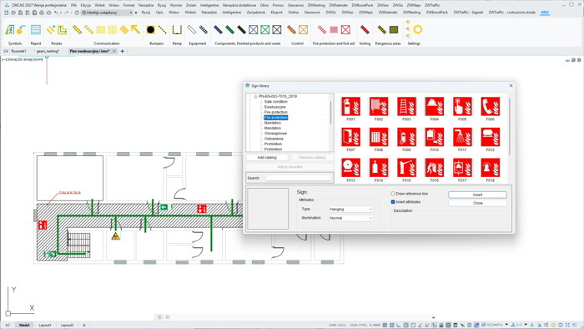Open the Plik menu

click(73, 5)
